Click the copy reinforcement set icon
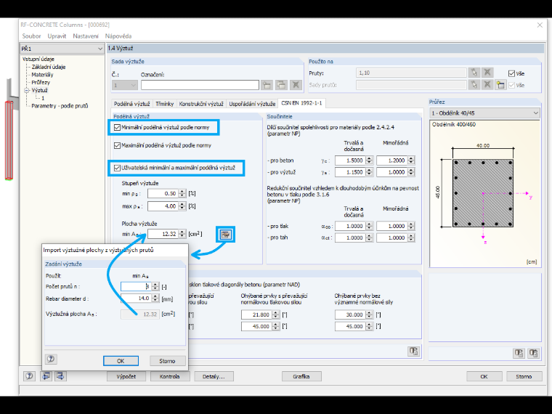Viewport: 552px width, 414px height. pyautogui.click(x=281, y=85)
